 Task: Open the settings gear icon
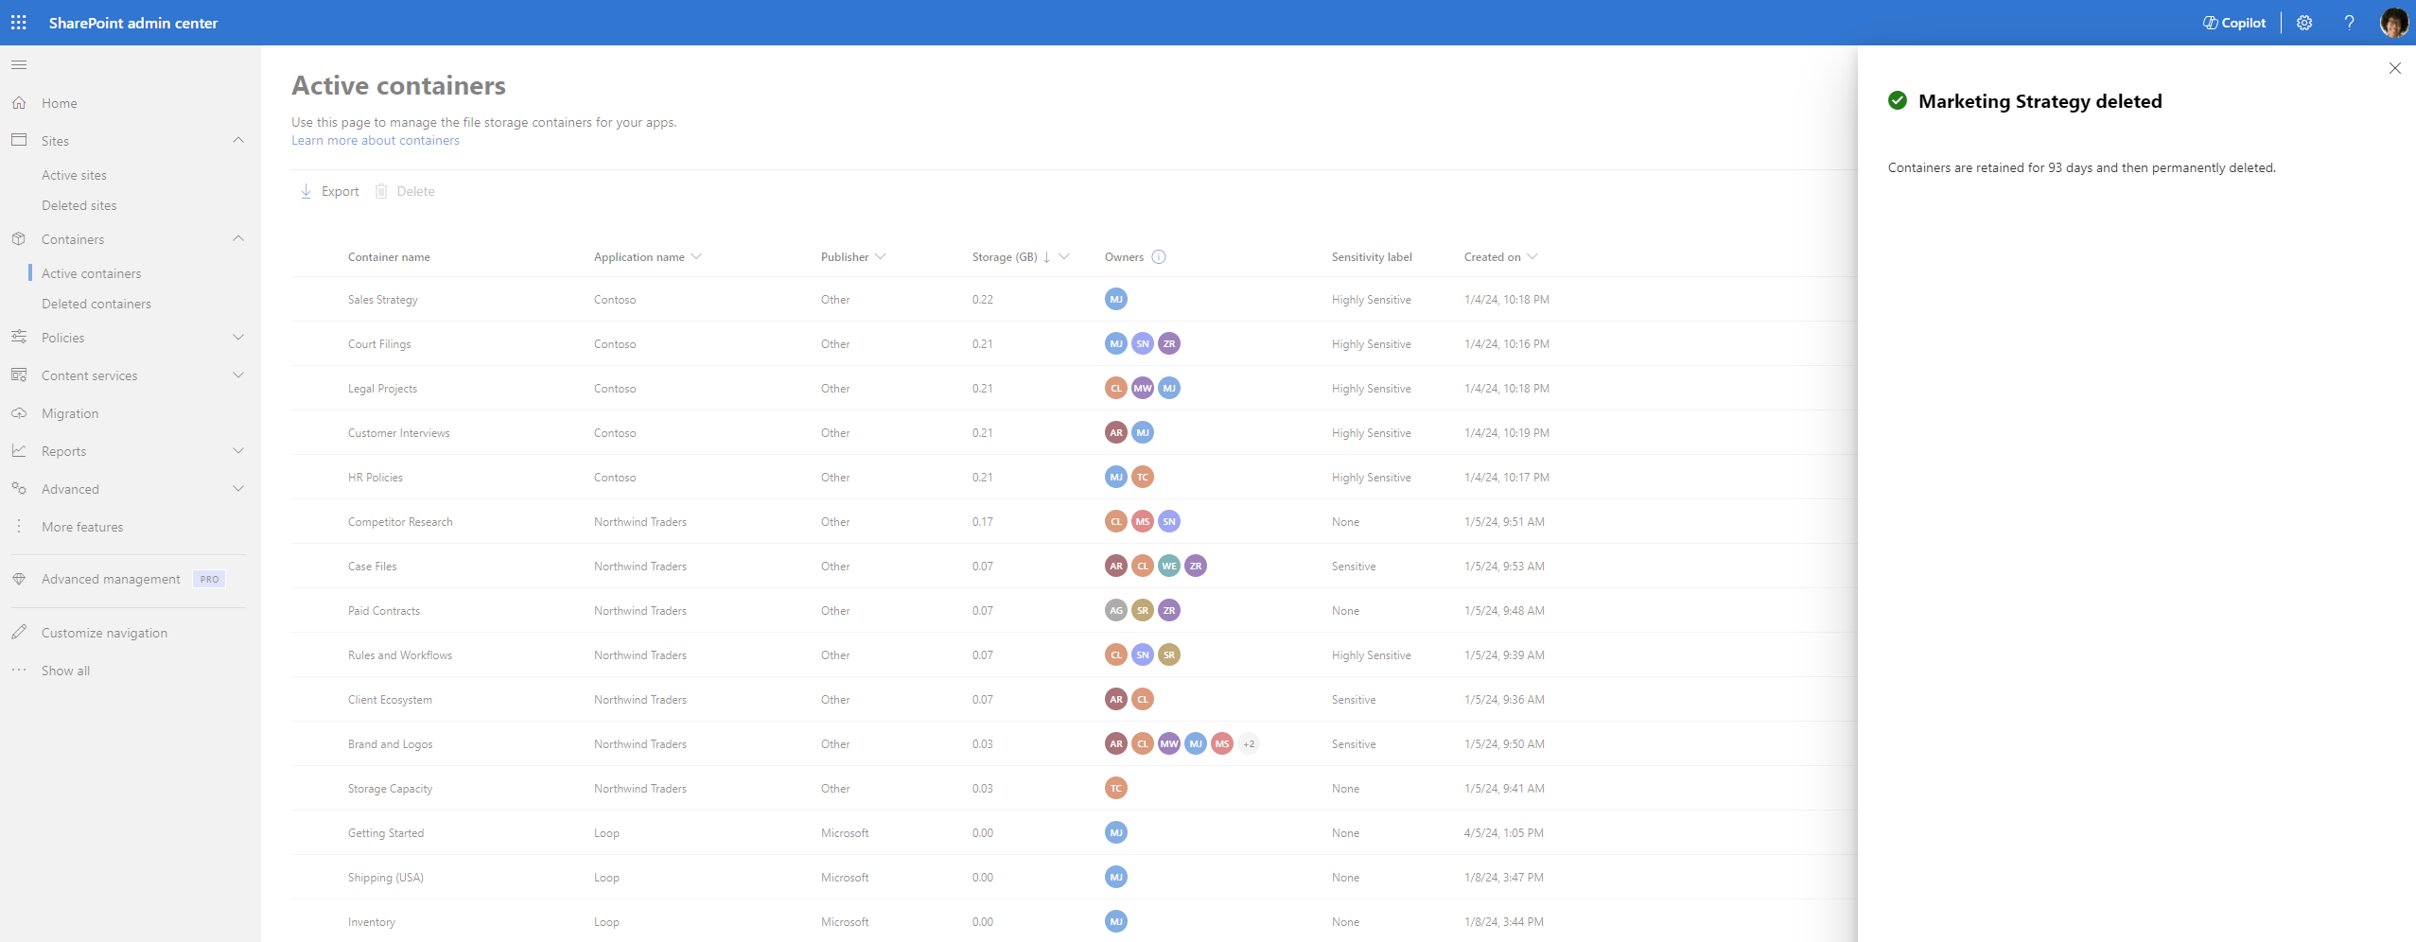coord(2304,23)
